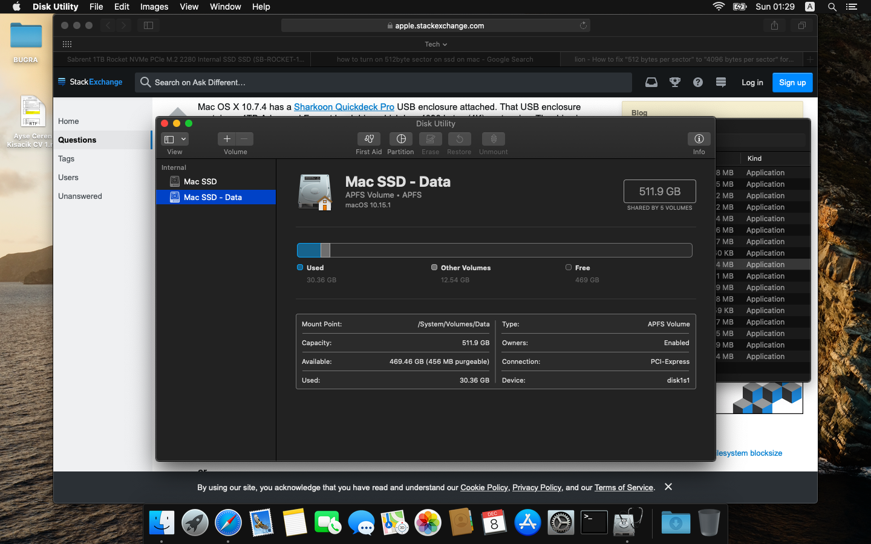The width and height of the screenshot is (871, 544).
Task: Open Home in the site sidebar
Action: pos(68,121)
